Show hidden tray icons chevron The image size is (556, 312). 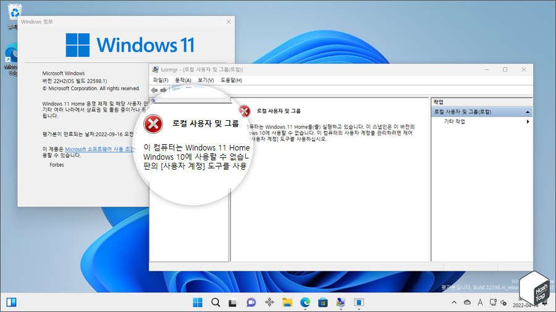click(x=454, y=303)
